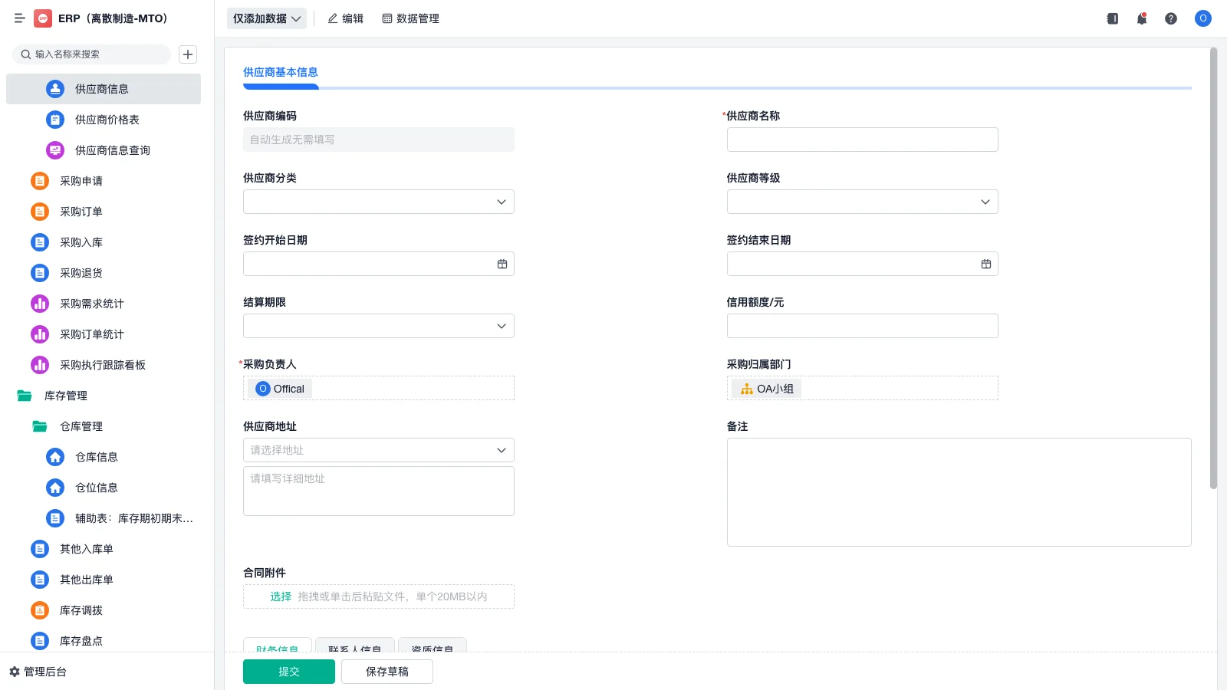
Task: Open the help question mark icon
Action: tap(1171, 19)
